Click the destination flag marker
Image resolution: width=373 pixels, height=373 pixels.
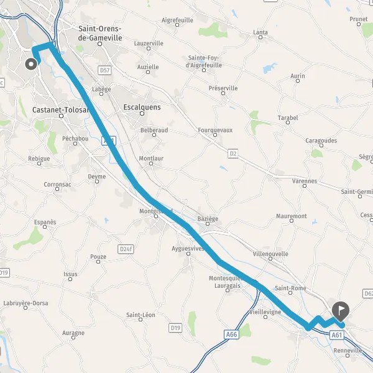point(341,311)
